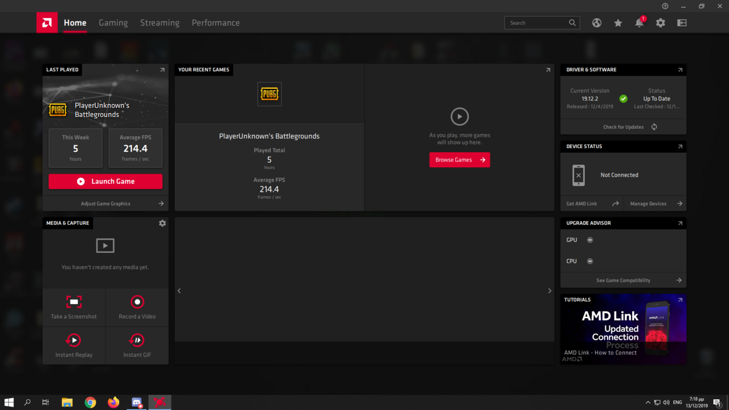Click Instant Replay icon

point(73,340)
